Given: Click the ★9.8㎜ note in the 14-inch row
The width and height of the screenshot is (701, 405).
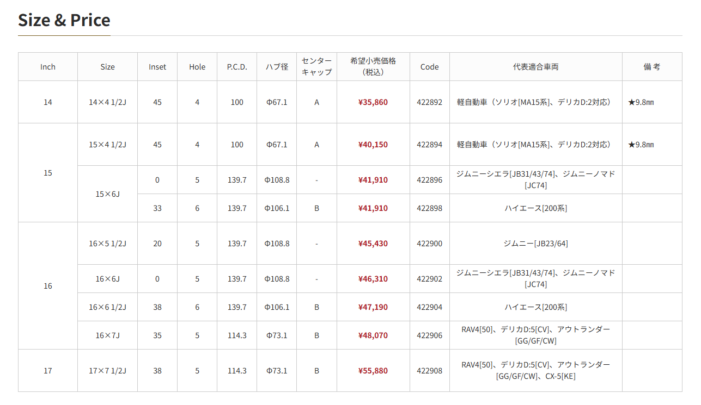Looking at the screenshot, I should click(x=641, y=102).
